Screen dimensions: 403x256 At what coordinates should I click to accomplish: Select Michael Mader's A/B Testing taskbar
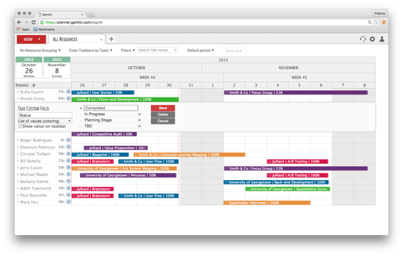click(x=298, y=175)
